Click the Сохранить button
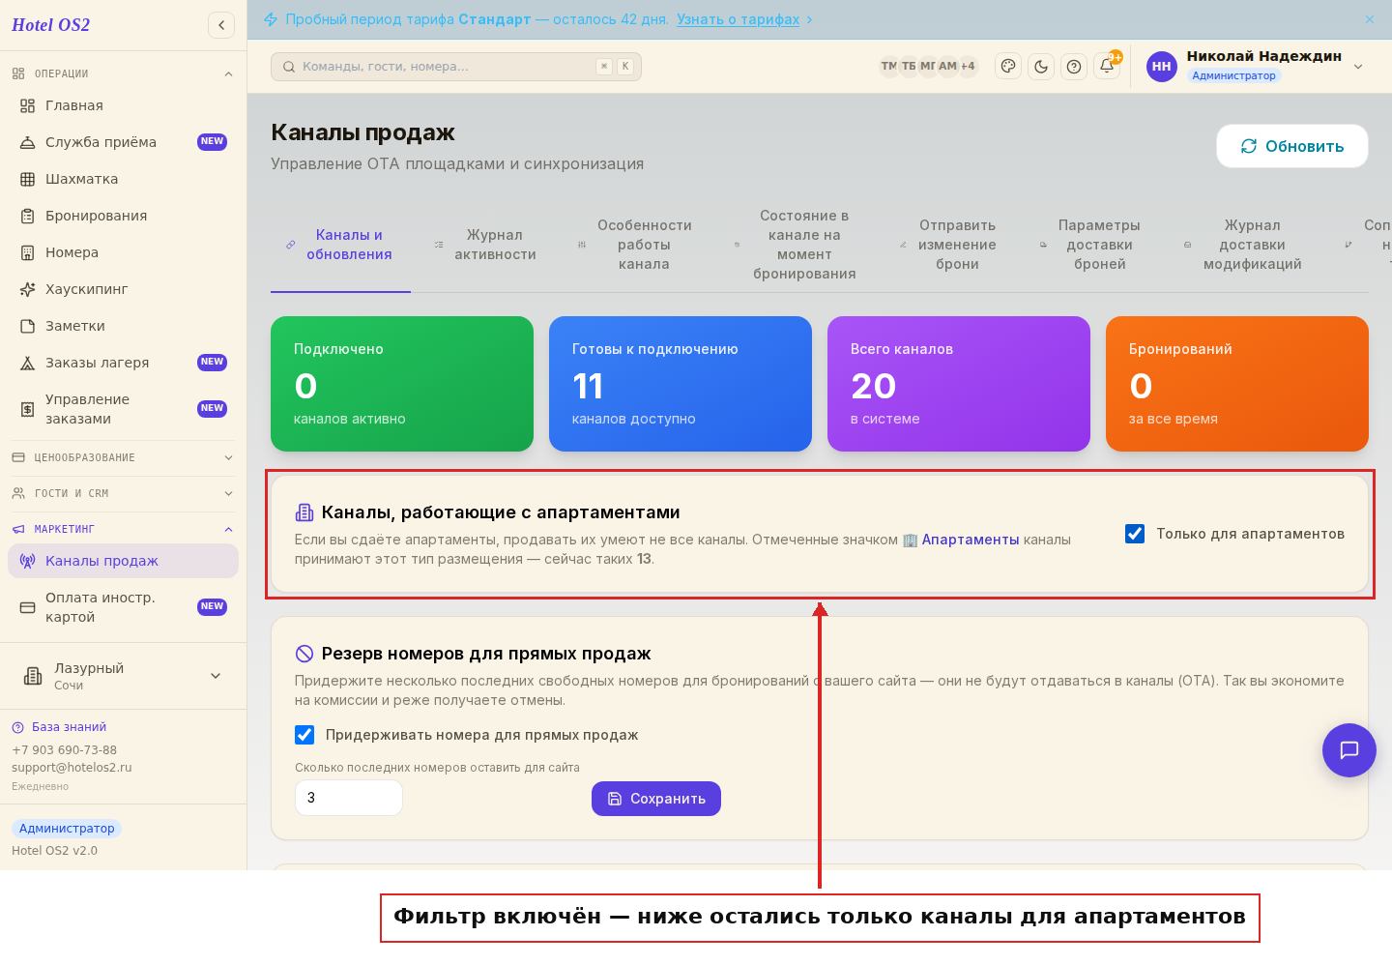This screenshot has height=965, width=1392. [x=656, y=799]
